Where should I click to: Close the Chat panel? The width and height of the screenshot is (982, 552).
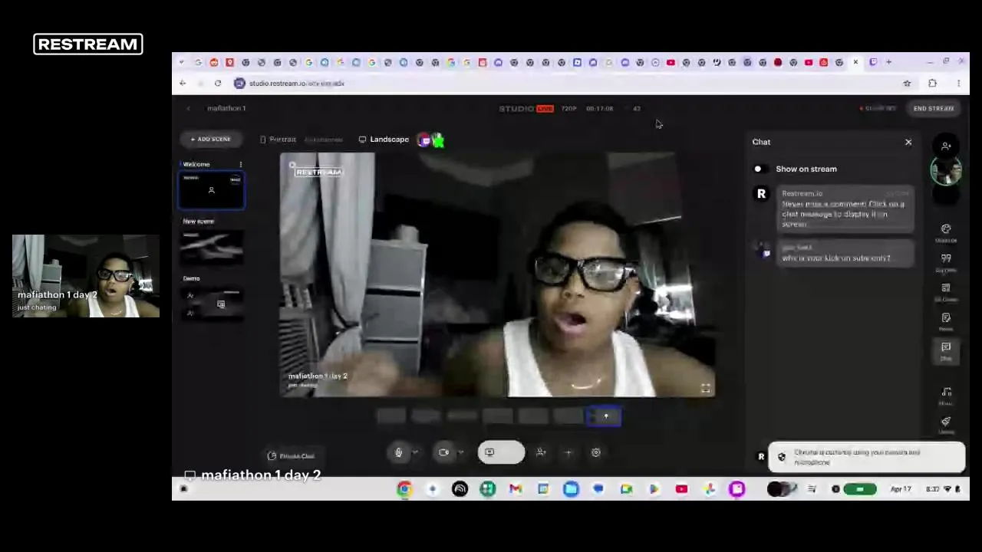(x=908, y=142)
